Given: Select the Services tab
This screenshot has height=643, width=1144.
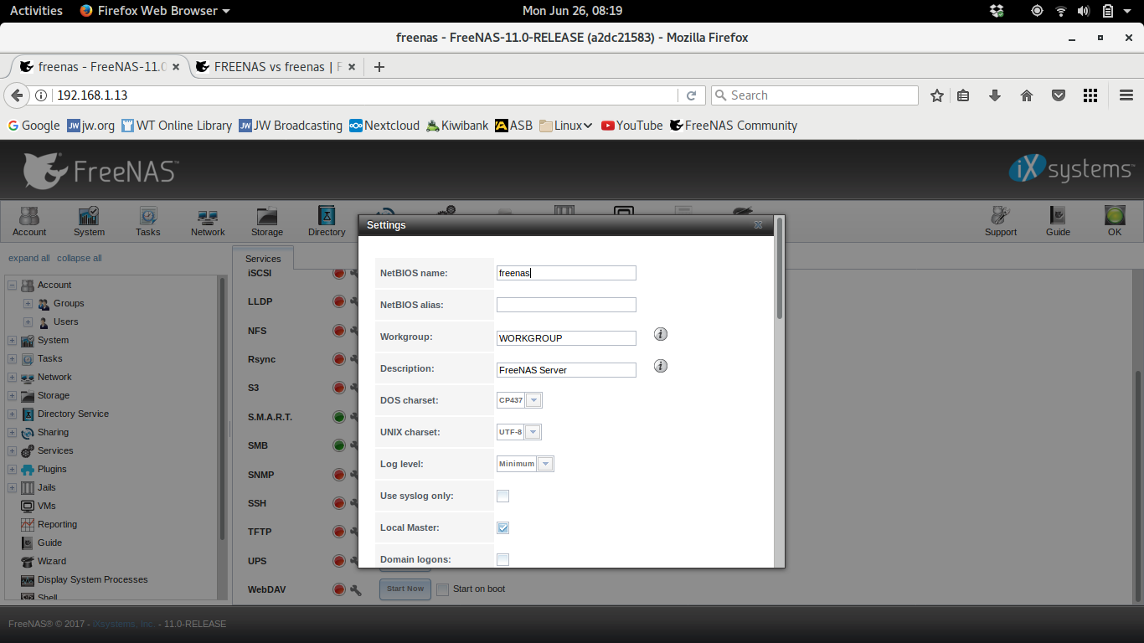Looking at the screenshot, I should pos(263,258).
